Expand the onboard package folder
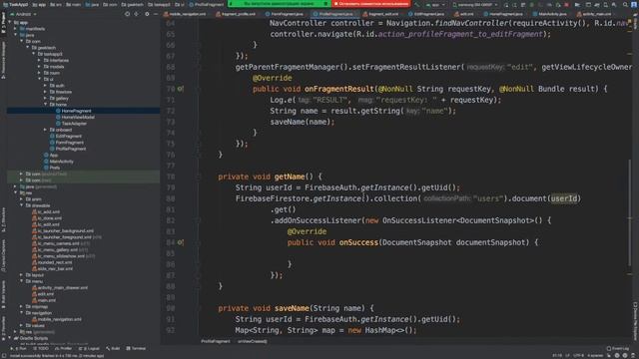 coord(45,130)
